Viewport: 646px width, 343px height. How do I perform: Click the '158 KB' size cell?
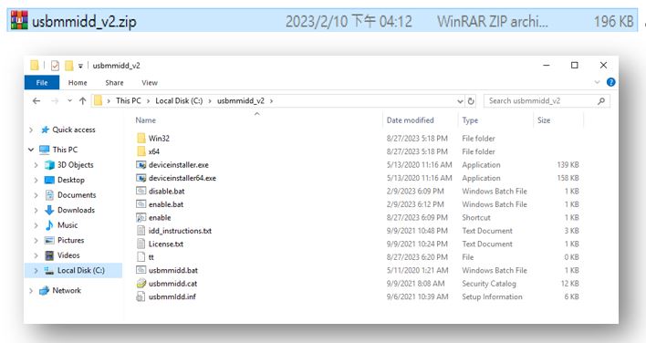(x=568, y=178)
